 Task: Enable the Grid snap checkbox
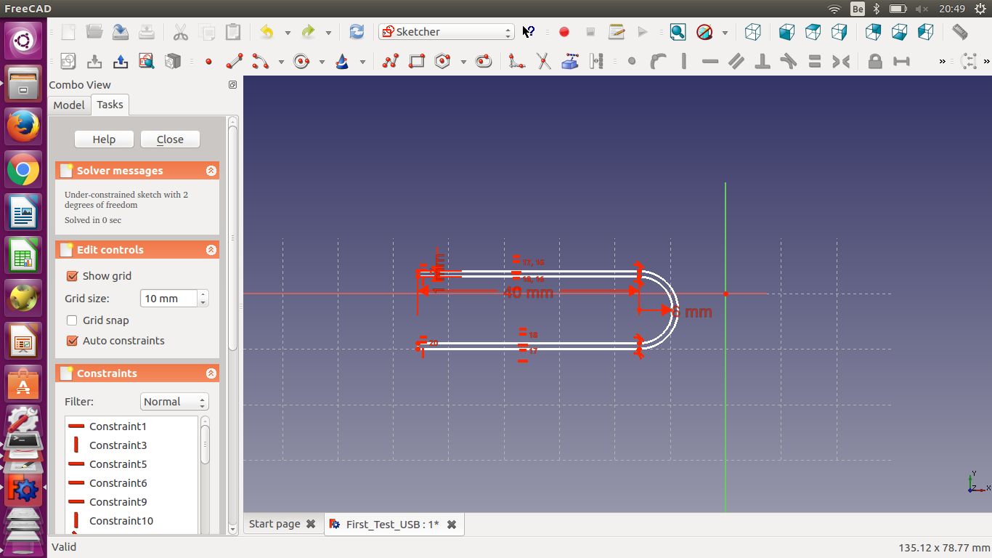click(x=72, y=320)
